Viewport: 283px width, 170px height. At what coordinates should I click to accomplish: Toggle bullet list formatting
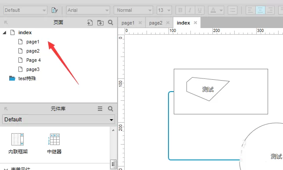(x=233, y=10)
